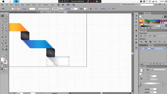This screenshot has width=167, height=94.
Task: Click the Stroke link in control bar
Action: coord(24,9)
